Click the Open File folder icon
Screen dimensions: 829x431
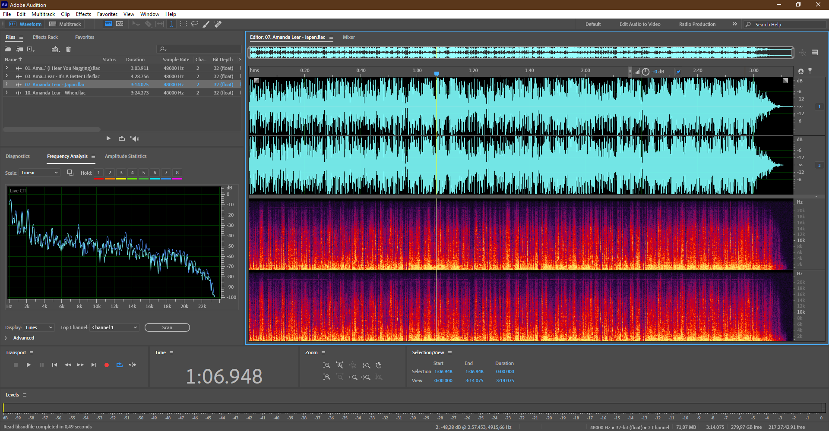point(8,49)
